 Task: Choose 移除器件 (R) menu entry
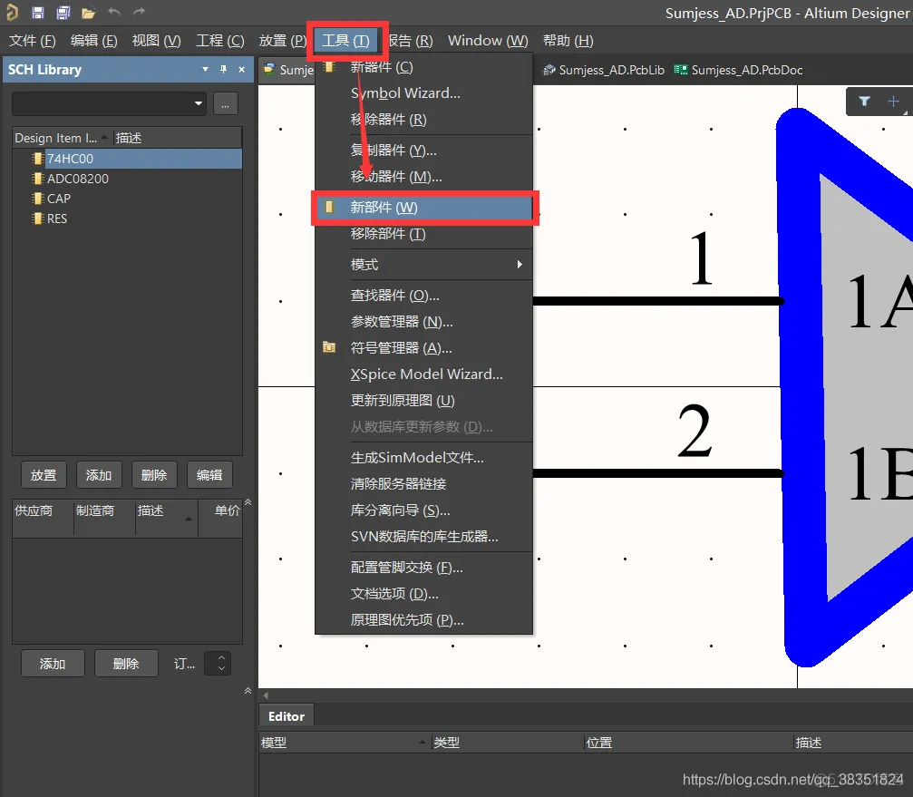click(x=423, y=120)
